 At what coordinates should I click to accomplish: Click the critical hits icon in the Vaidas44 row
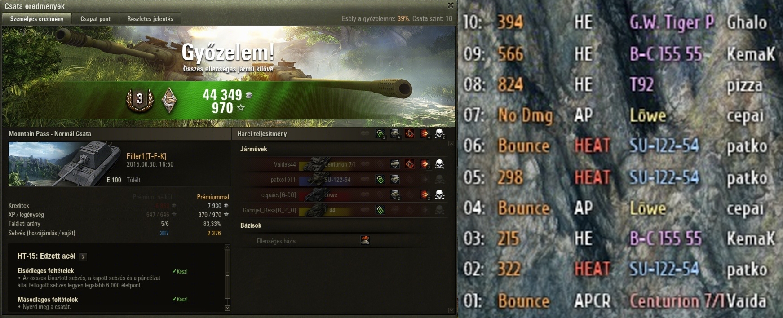coord(410,164)
